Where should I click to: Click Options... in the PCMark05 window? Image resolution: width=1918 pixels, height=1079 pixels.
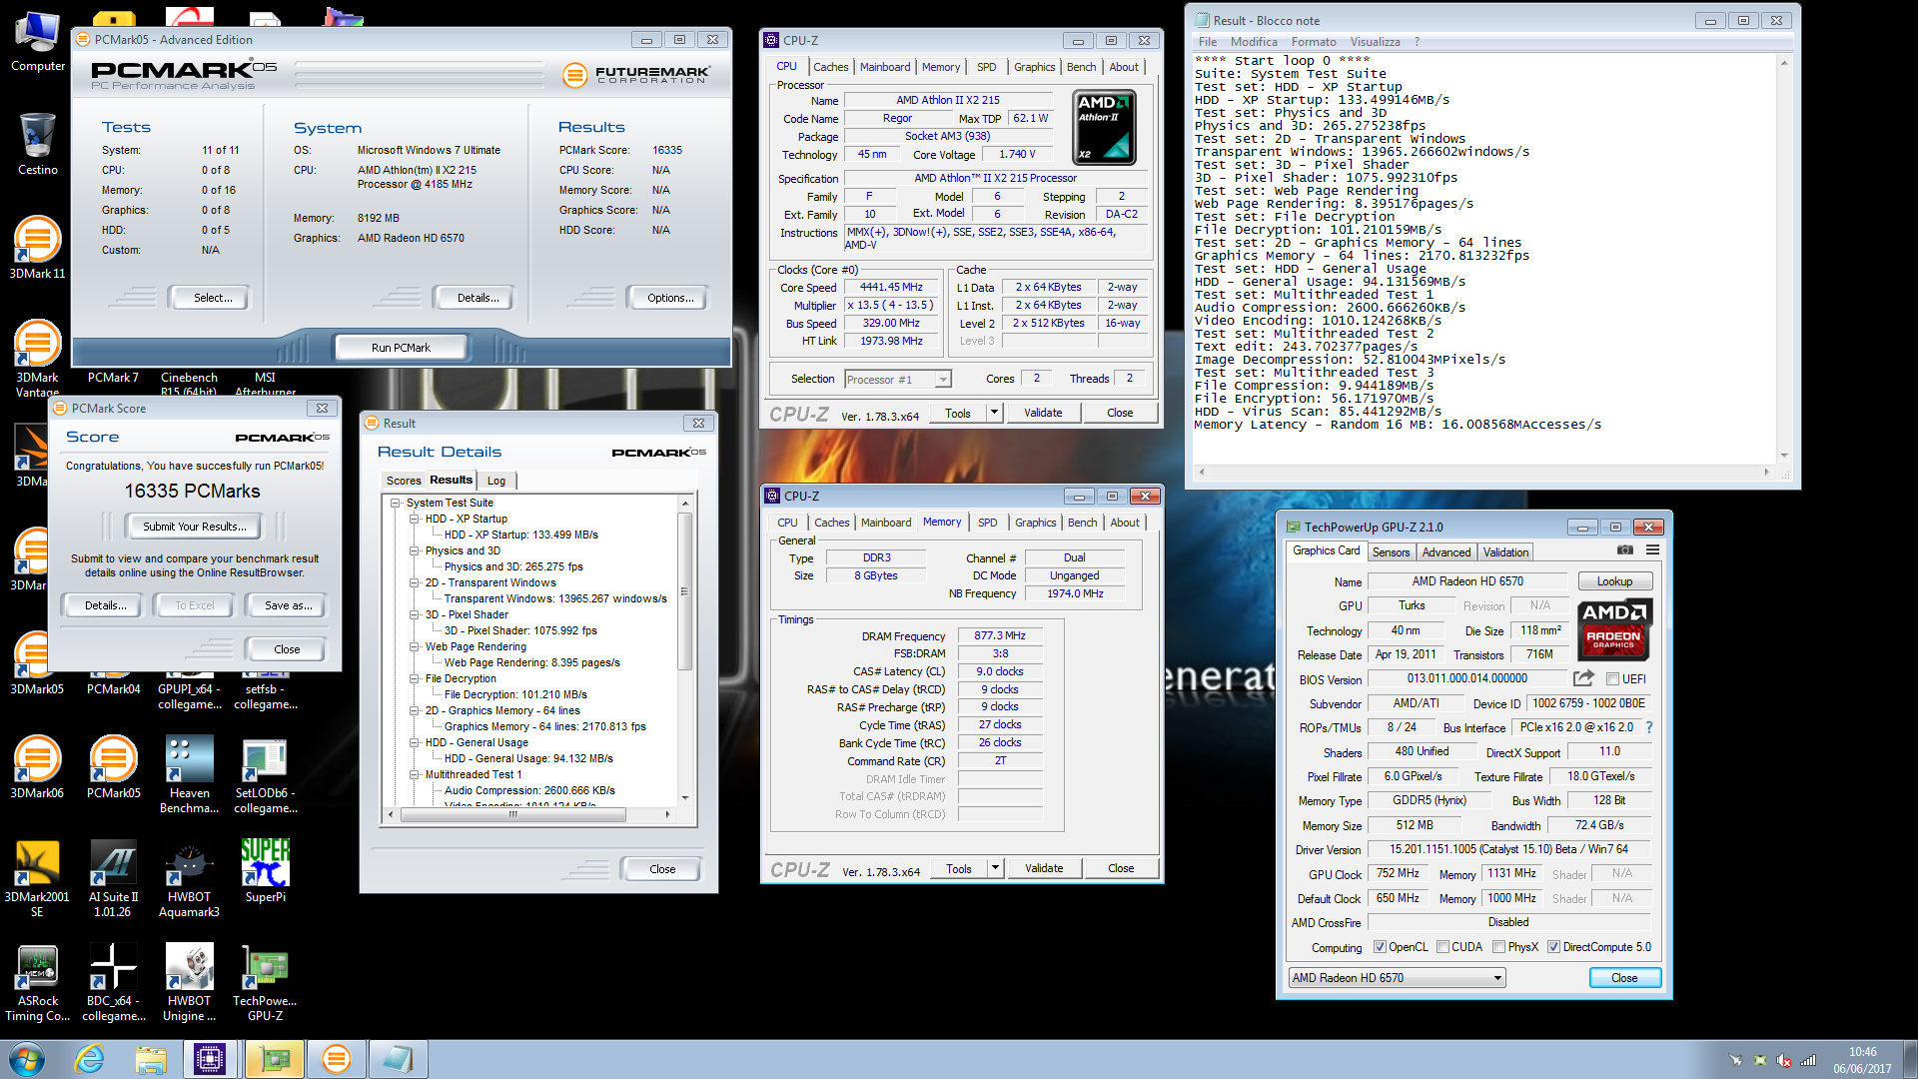point(669,298)
